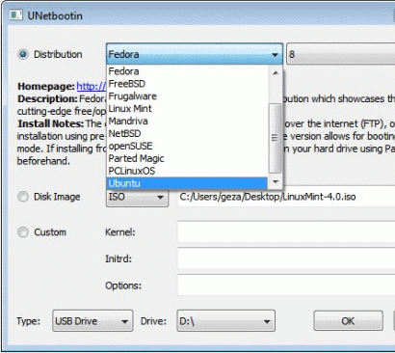Click the dropdown list scroll up arrow
This screenshot has width=395, height=353.
click(276, 73)
